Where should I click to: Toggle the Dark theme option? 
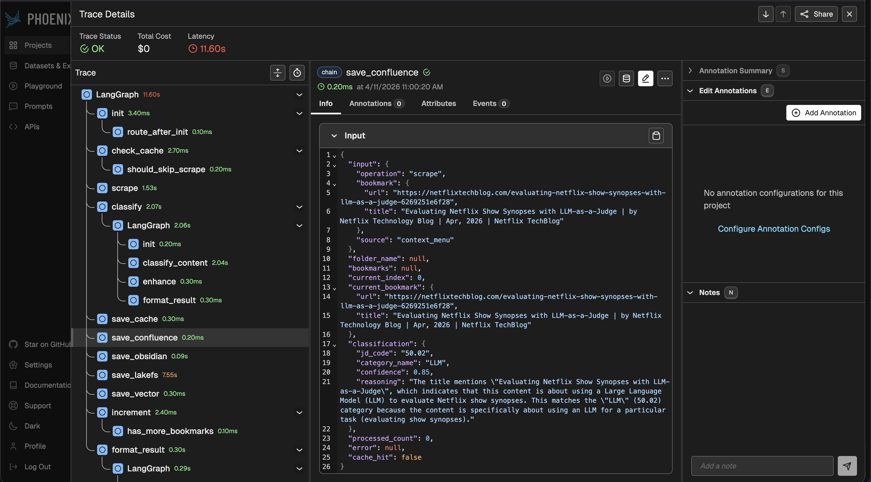coord(32,426)
